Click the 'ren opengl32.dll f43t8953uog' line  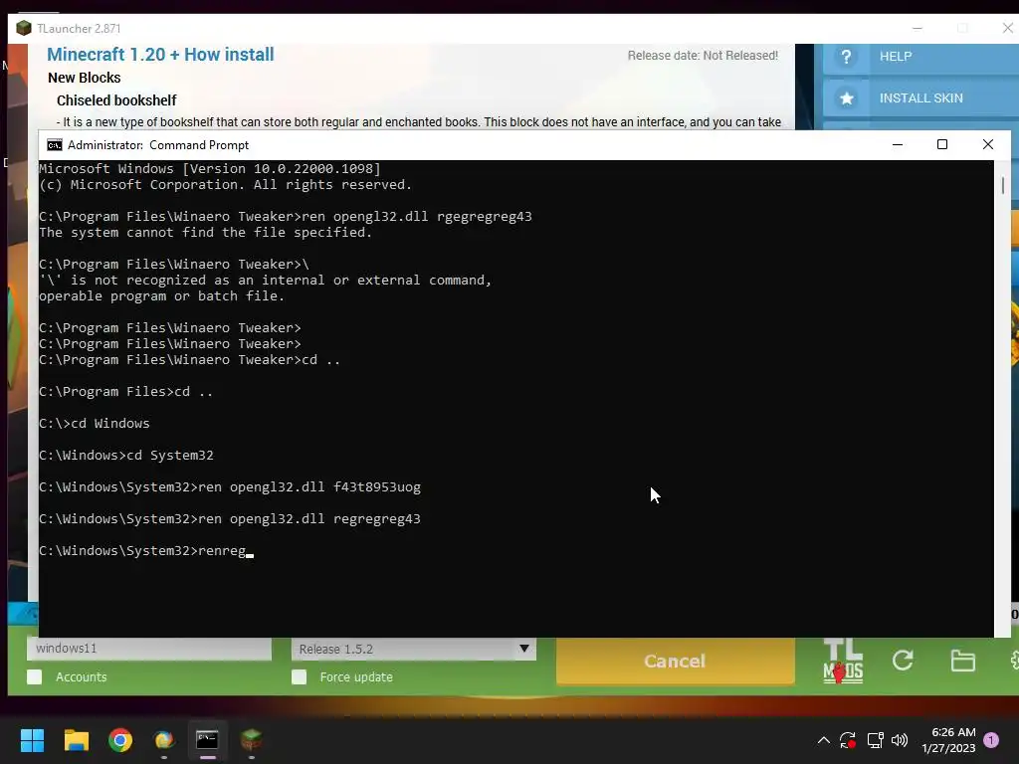pos(230,487)
